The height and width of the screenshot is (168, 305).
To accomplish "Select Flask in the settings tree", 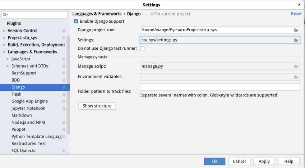I will click(x=16, y=94).
